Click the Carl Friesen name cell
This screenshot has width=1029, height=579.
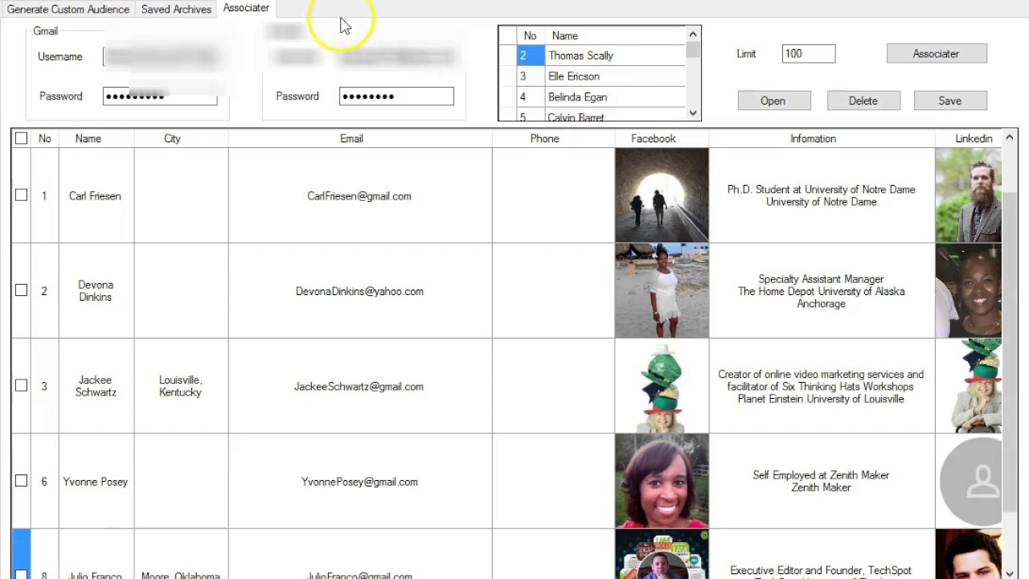[95, 196]
